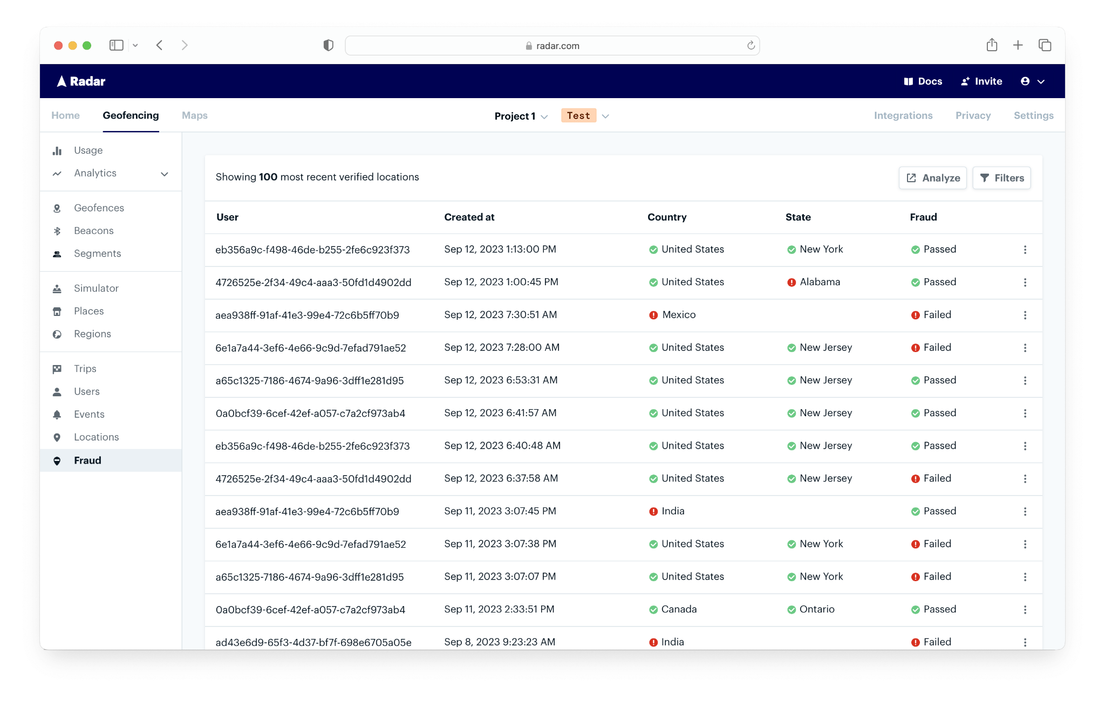Click the Places store icon
1105x702 pixels.
click(57, 311)
